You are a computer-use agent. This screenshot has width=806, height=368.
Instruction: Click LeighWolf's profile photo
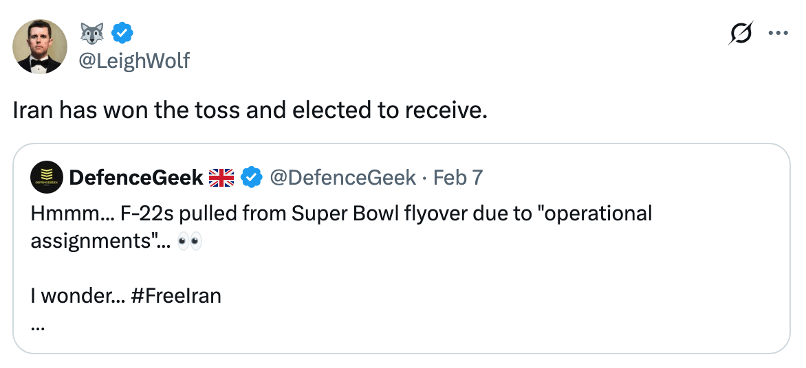41,47
